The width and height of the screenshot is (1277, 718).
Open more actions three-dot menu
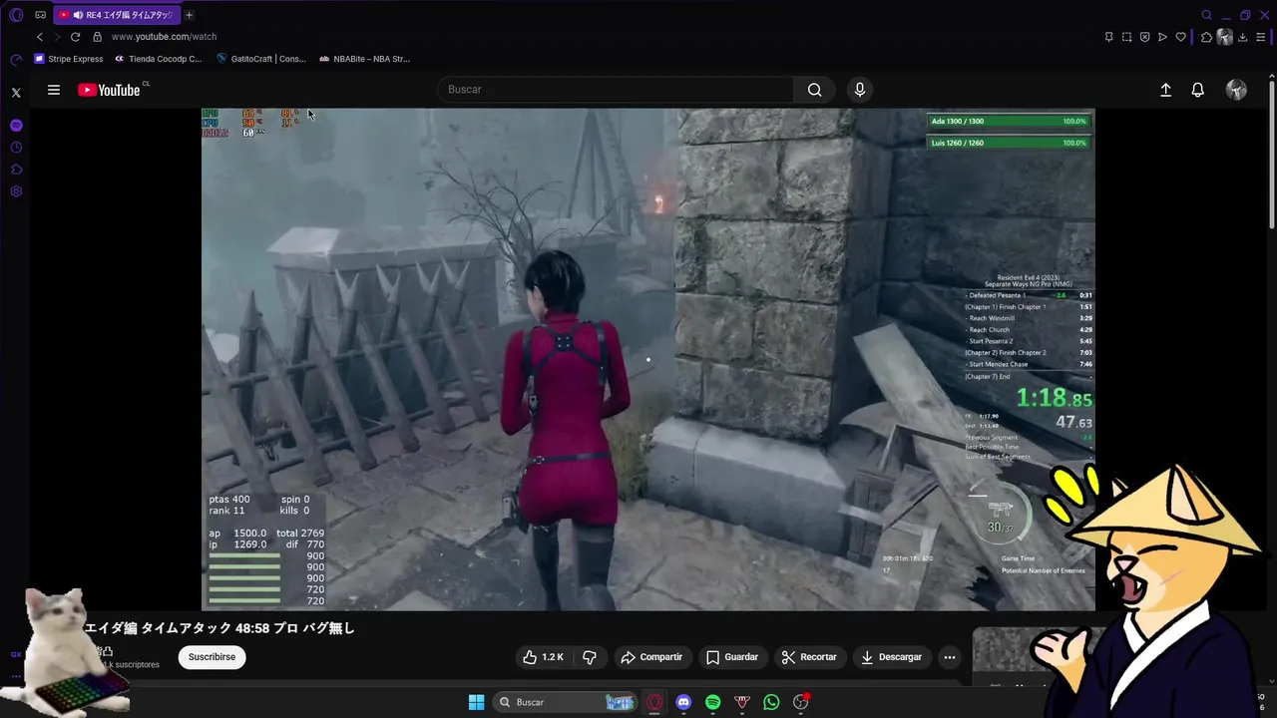pos(950,657)
